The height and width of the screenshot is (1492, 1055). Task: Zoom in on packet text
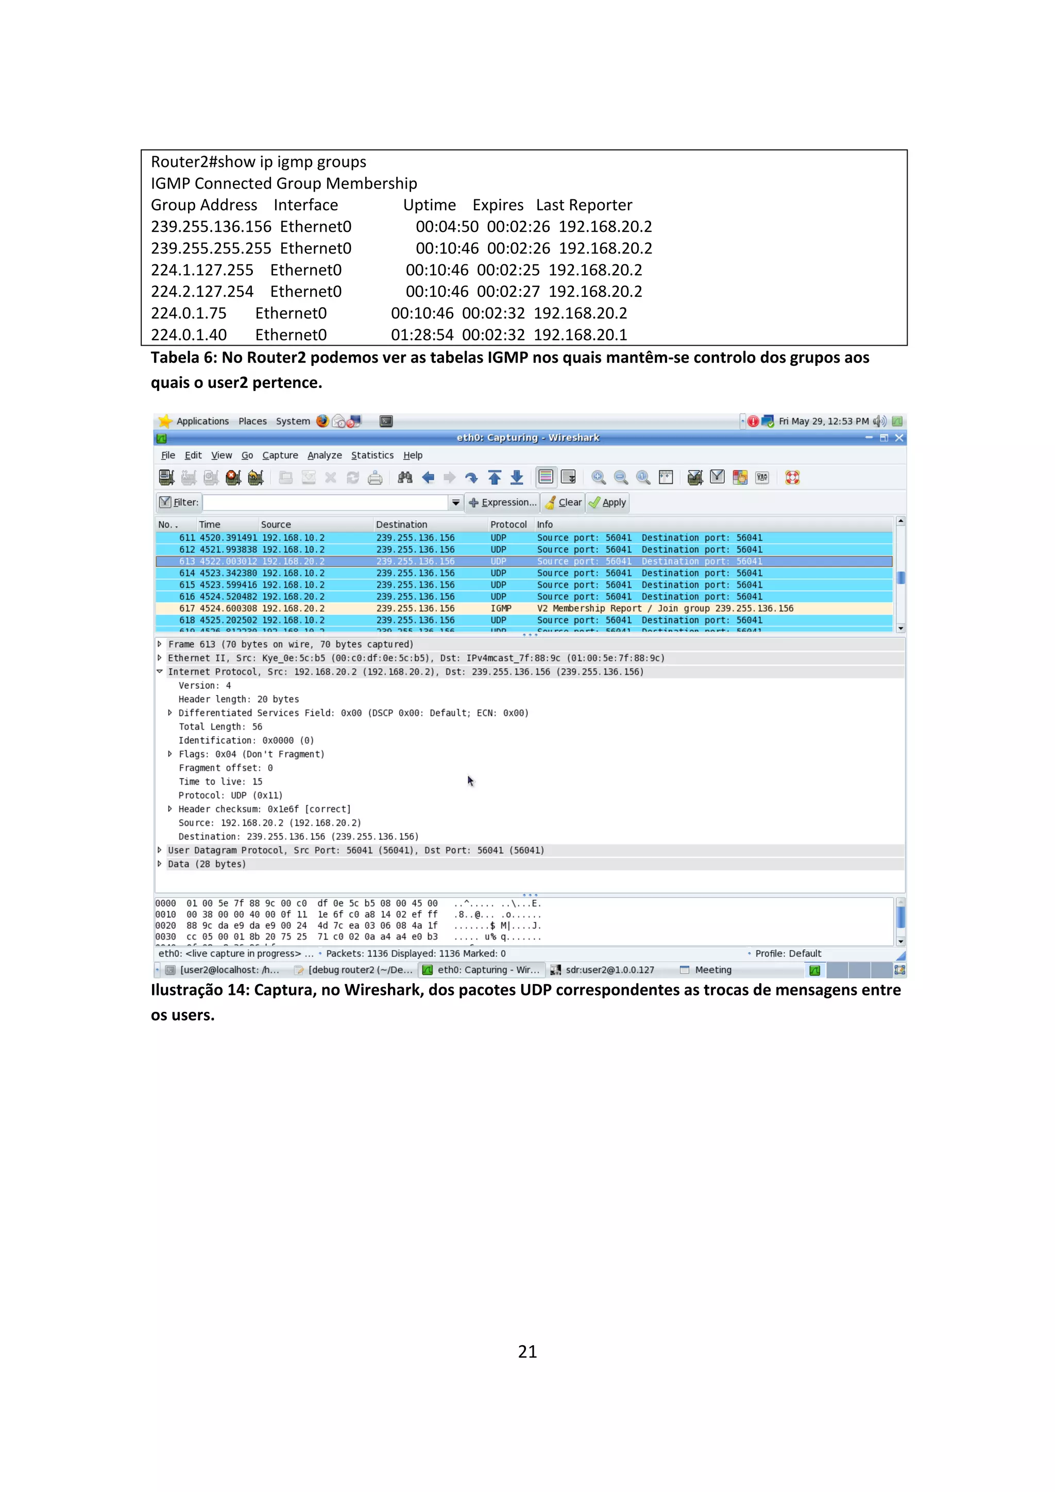pos(598,478)
